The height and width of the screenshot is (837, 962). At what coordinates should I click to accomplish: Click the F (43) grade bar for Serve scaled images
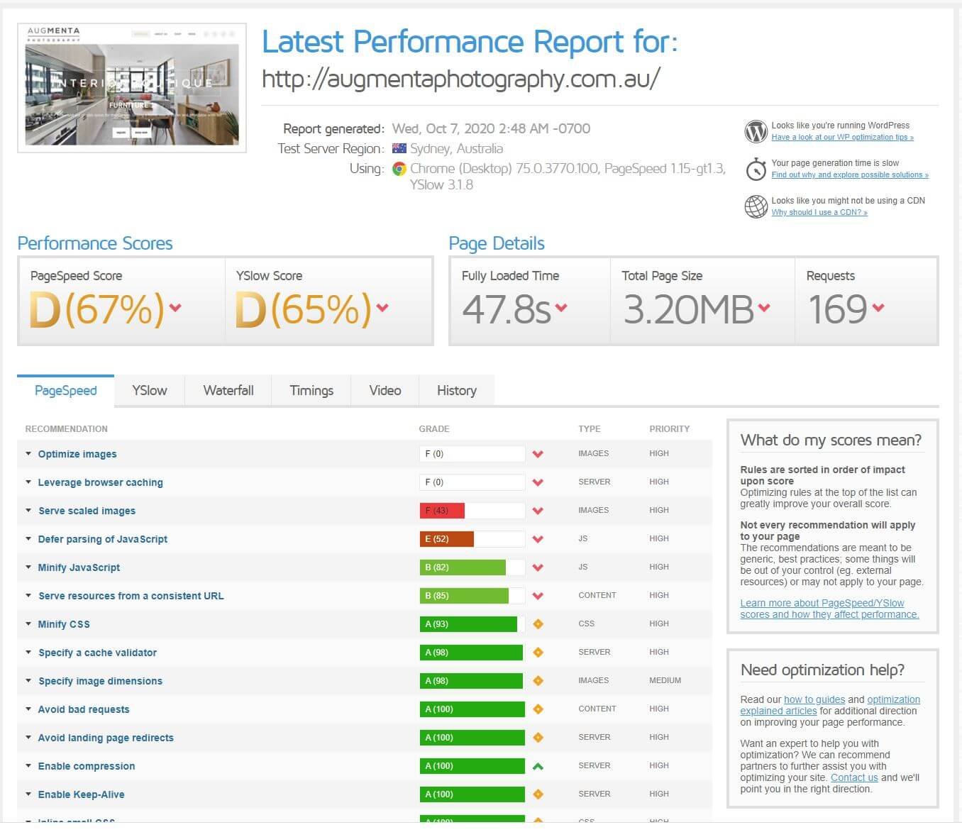[472, 511]
